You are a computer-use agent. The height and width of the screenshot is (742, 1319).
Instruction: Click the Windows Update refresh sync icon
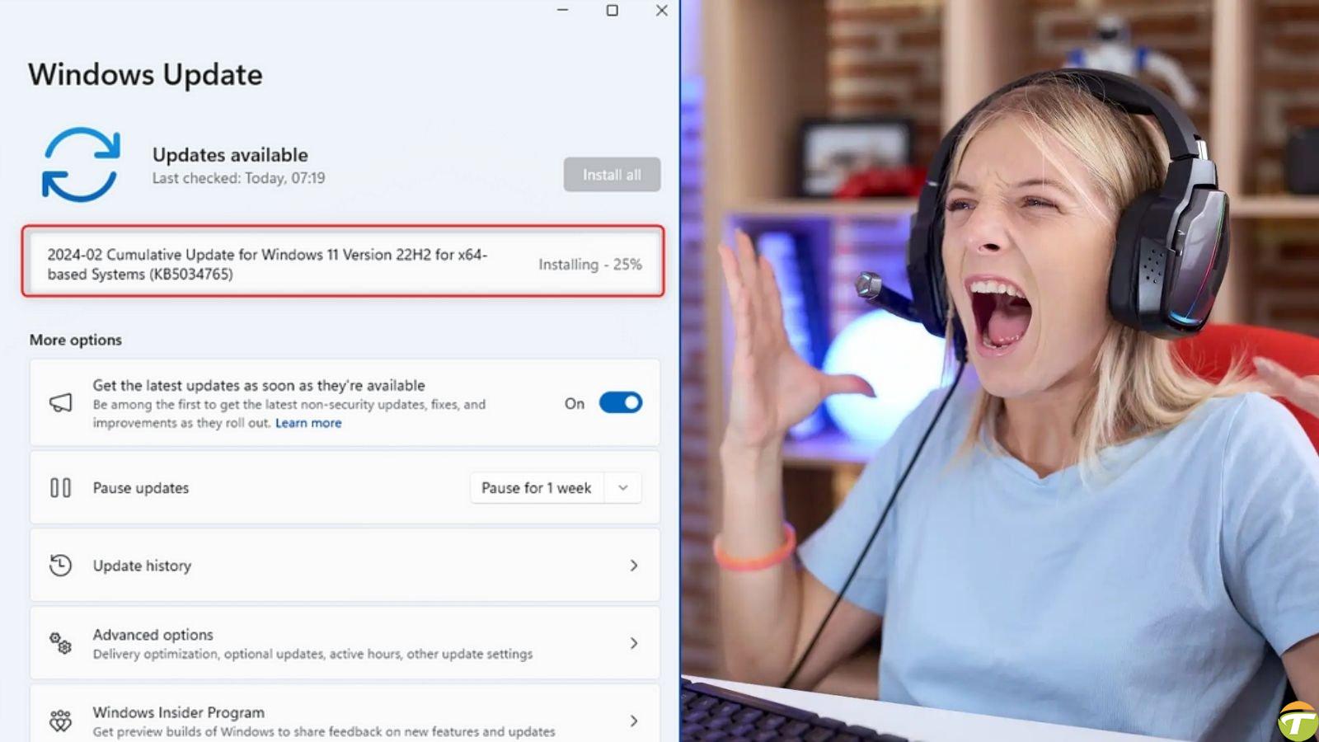coord(81,165)
